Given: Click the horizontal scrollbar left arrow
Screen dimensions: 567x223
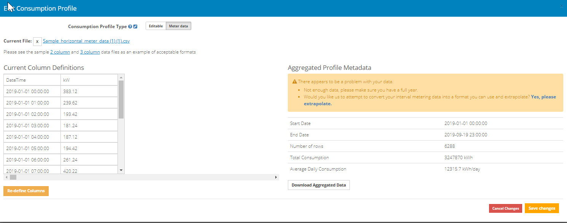Looking at the screenshot, I should point(6,177).
